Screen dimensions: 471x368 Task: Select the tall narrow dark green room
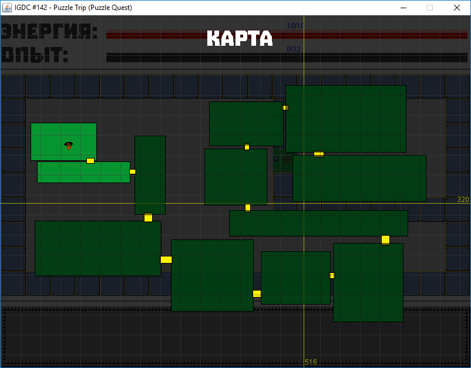(150, 175)
